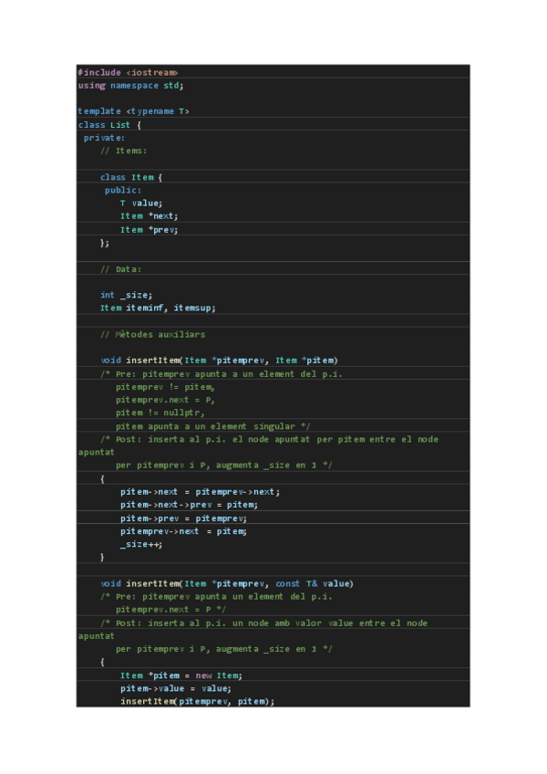547x774 pixels.
Task: Click the 'Item *prev;' member line
Action: pyautogui.click(x=149, y=230)
